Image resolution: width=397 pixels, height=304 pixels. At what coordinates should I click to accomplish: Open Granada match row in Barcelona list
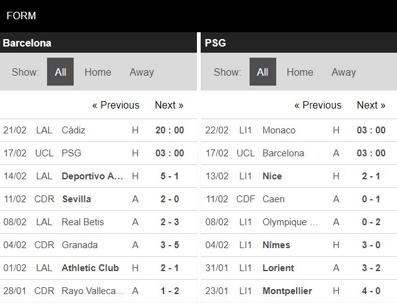coord(80,245)
